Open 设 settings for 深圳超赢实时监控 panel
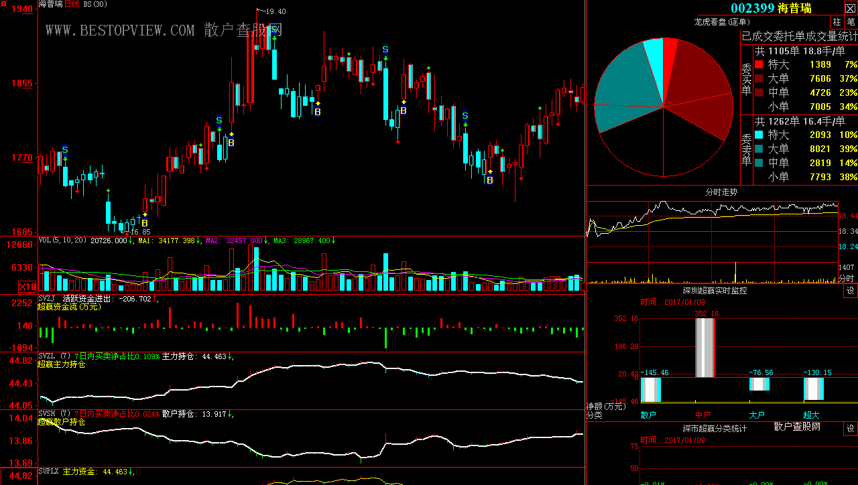The width and height of the screenshot is (858, 485). (850, 291)
